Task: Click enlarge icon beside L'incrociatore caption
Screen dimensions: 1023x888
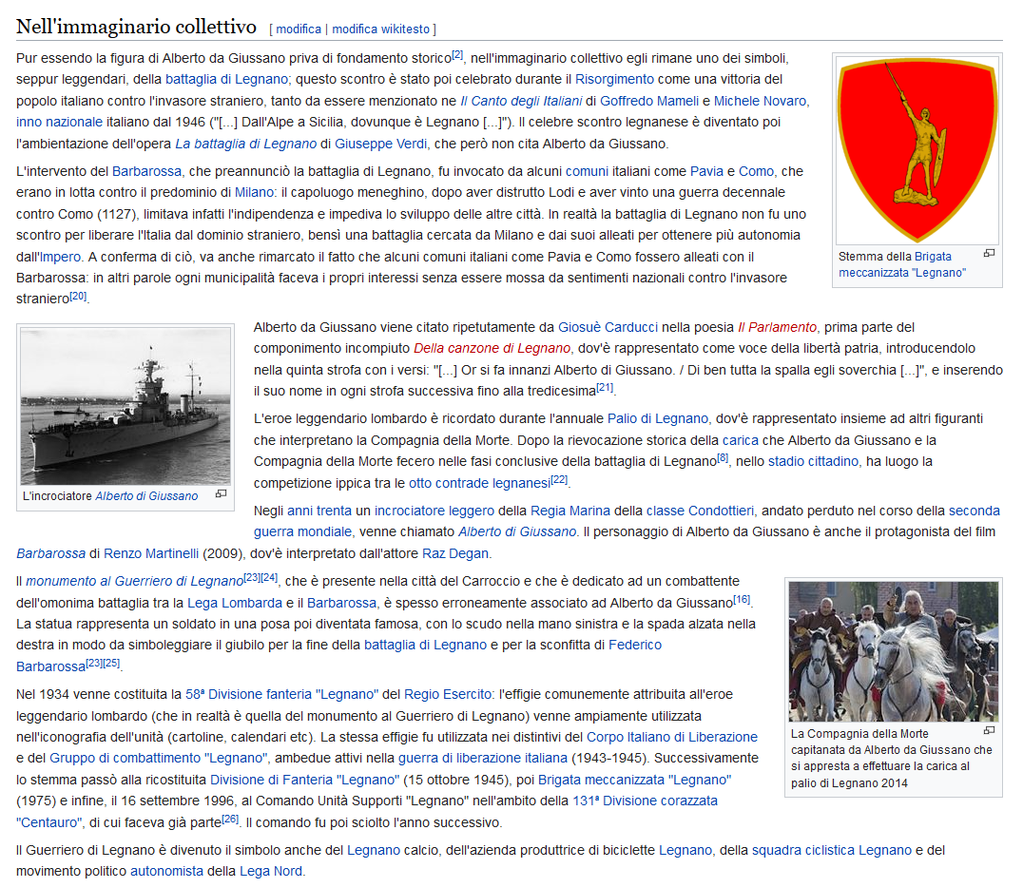Action: [x=222, y=493]
